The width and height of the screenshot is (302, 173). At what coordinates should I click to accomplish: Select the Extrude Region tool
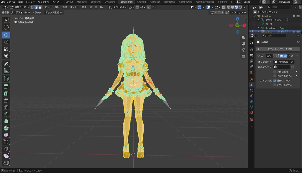click(x=6, y=86)
